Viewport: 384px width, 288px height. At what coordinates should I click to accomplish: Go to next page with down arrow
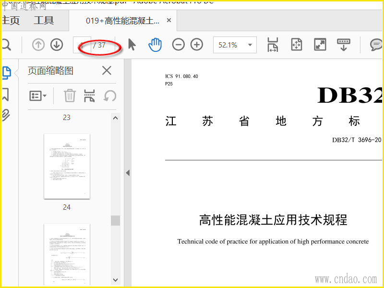[57, 45]
